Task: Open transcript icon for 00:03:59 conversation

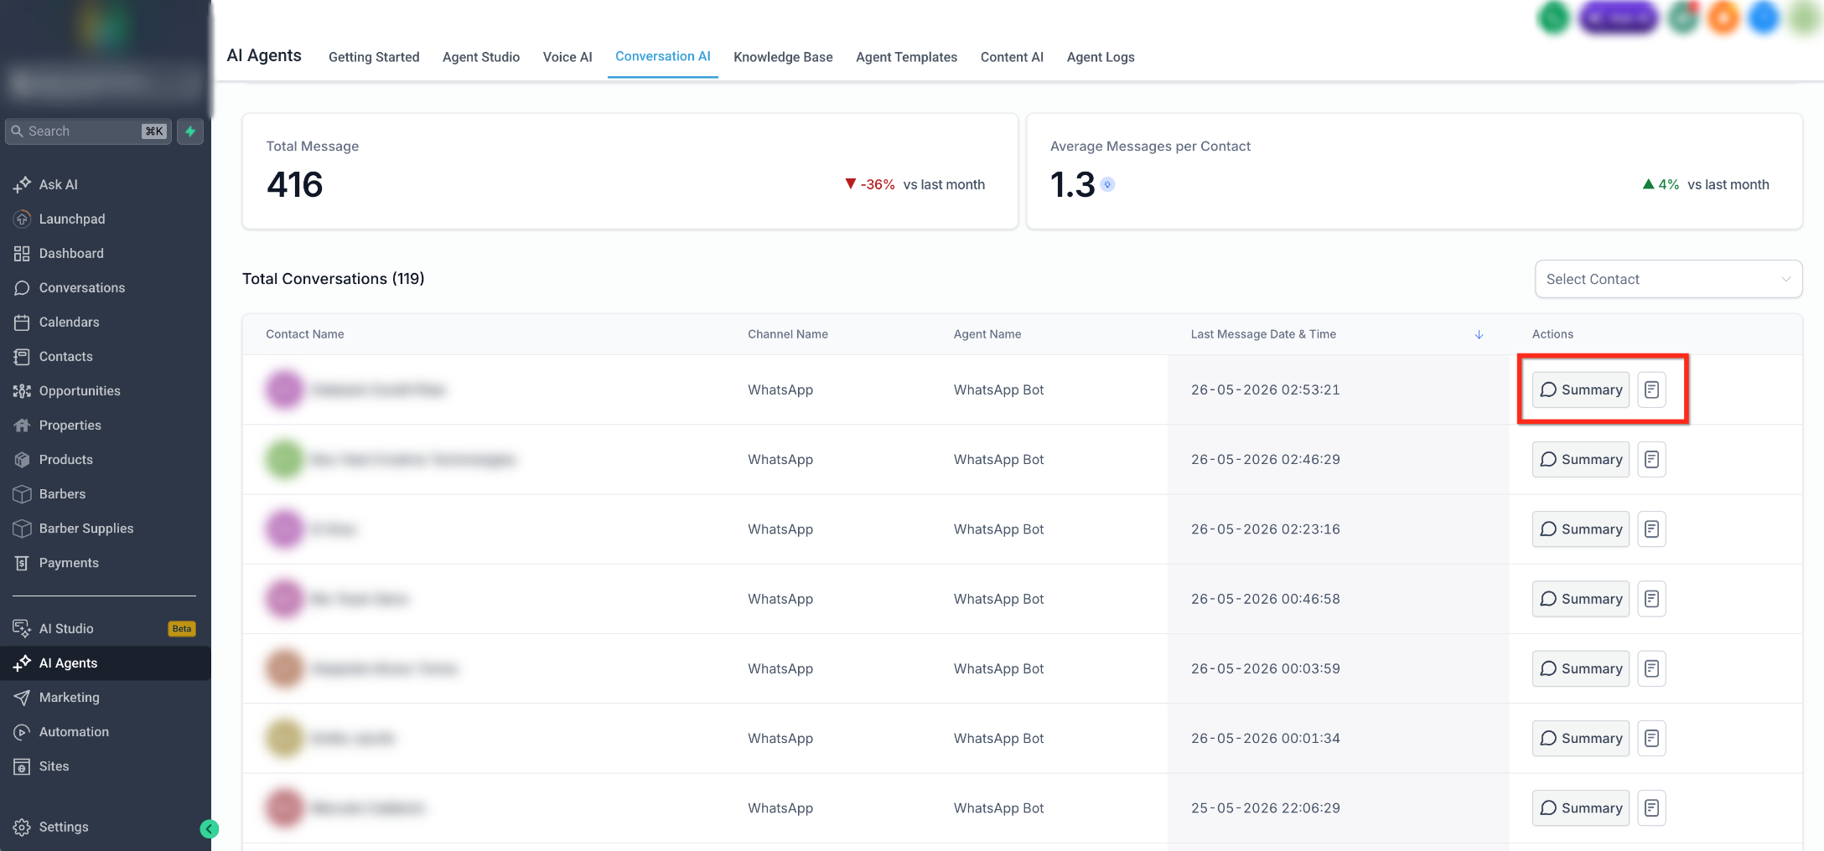Action: (1651, 668)
